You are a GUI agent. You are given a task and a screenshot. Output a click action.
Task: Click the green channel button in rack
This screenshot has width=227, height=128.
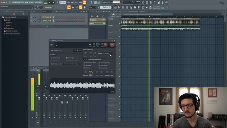(47, 21)
